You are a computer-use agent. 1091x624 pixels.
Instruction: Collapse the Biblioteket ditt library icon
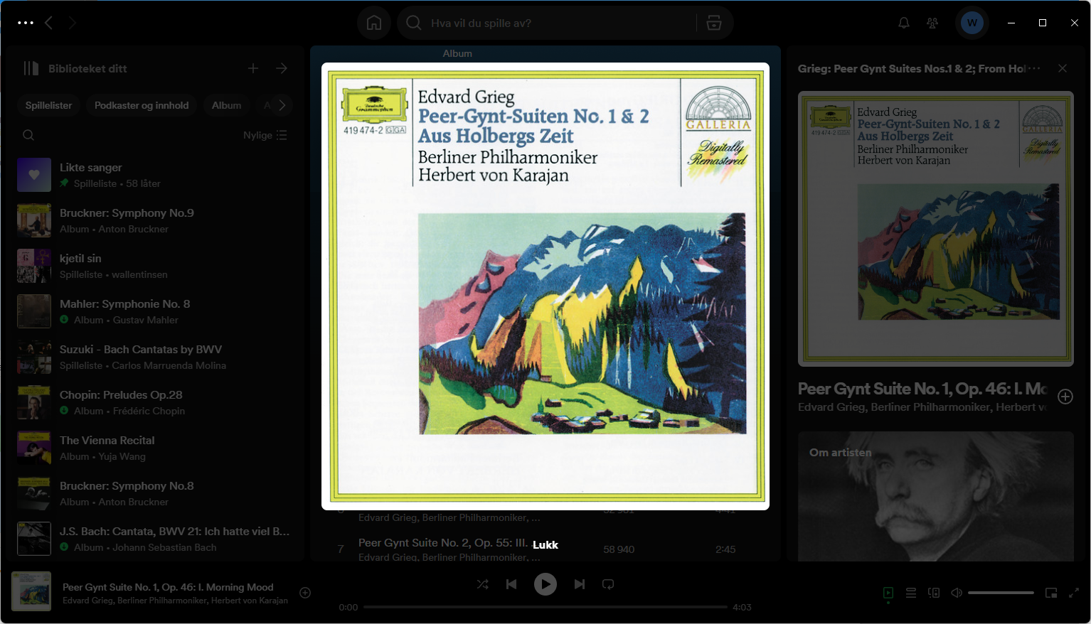tap(31, 68)
